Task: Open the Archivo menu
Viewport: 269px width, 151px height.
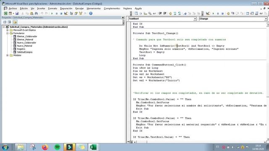Action: pyautogui.click(x=13, y=8)
